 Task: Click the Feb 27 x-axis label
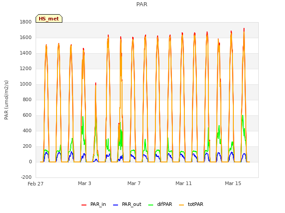[36, 184]
